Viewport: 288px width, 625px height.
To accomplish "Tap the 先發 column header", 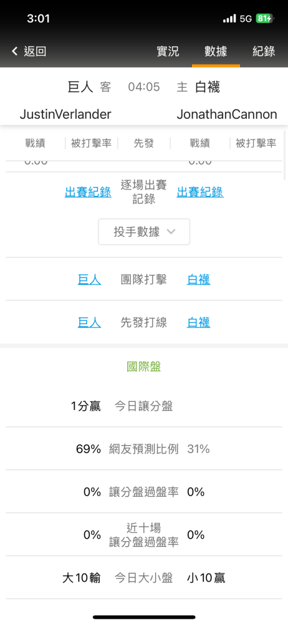I will (144, 144).
